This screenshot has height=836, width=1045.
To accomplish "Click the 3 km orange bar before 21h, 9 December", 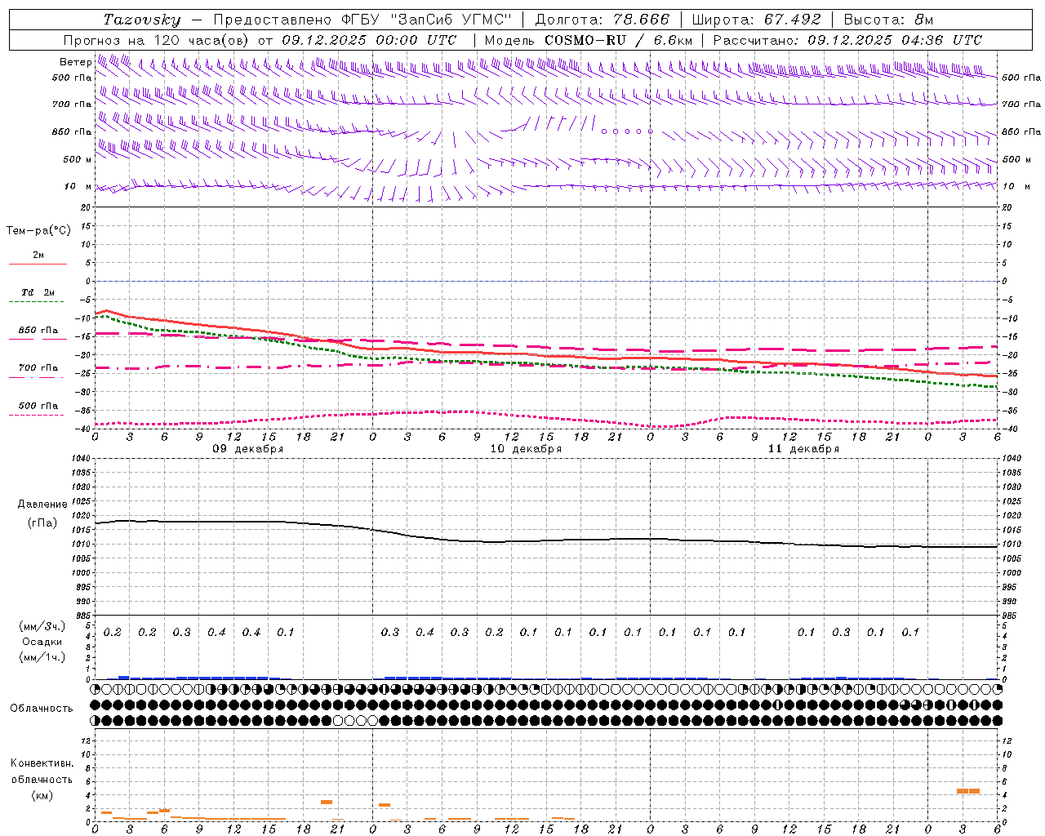I will click(x=327, y=802).
